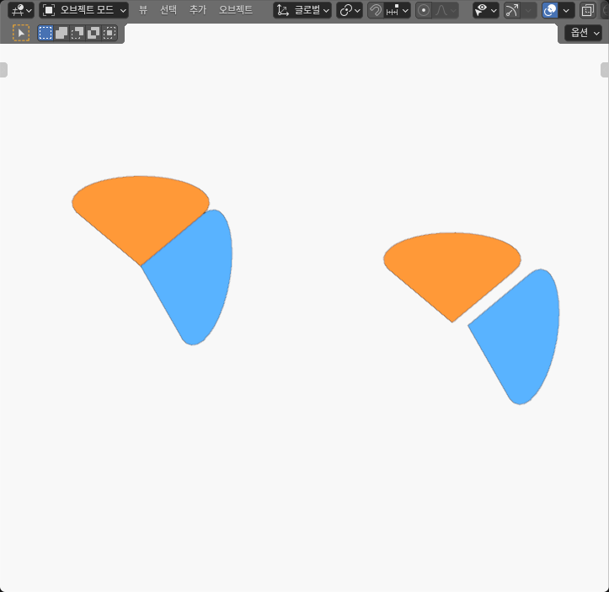Viewport: 609px width, 592px height.
Task: Open the editor type selector
Action: tap(21, 10)
